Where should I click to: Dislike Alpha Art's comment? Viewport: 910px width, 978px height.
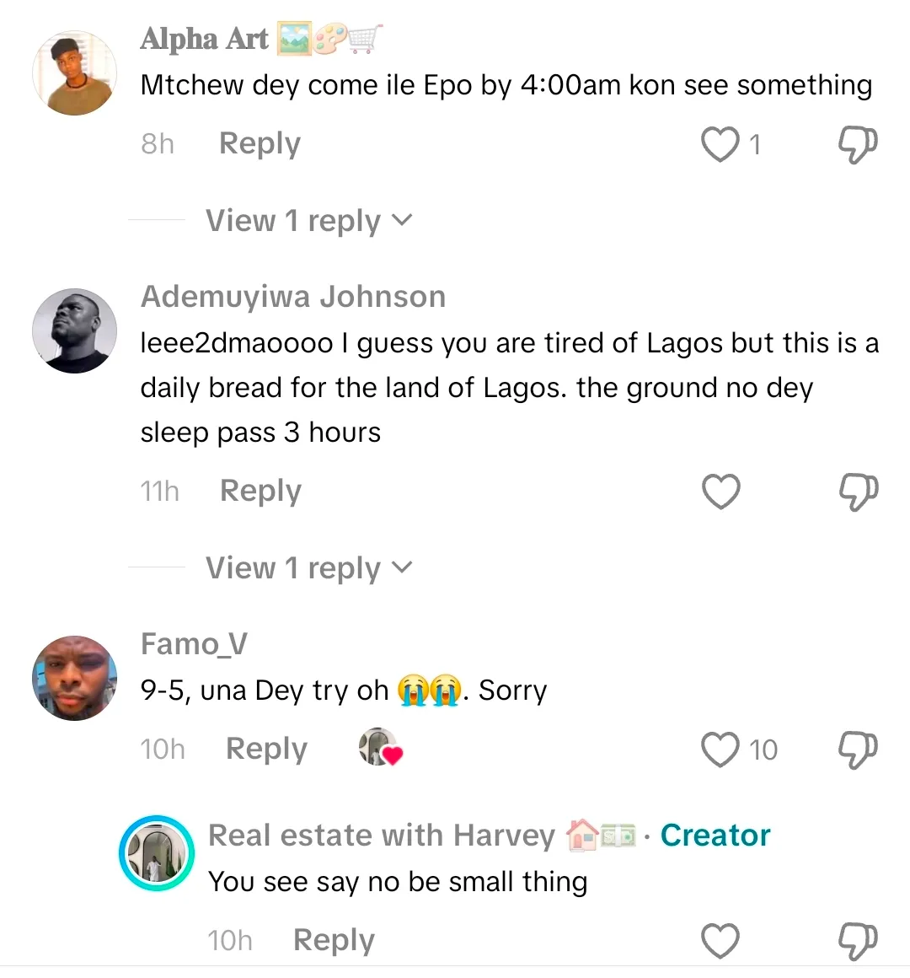(x=858, y=144)
